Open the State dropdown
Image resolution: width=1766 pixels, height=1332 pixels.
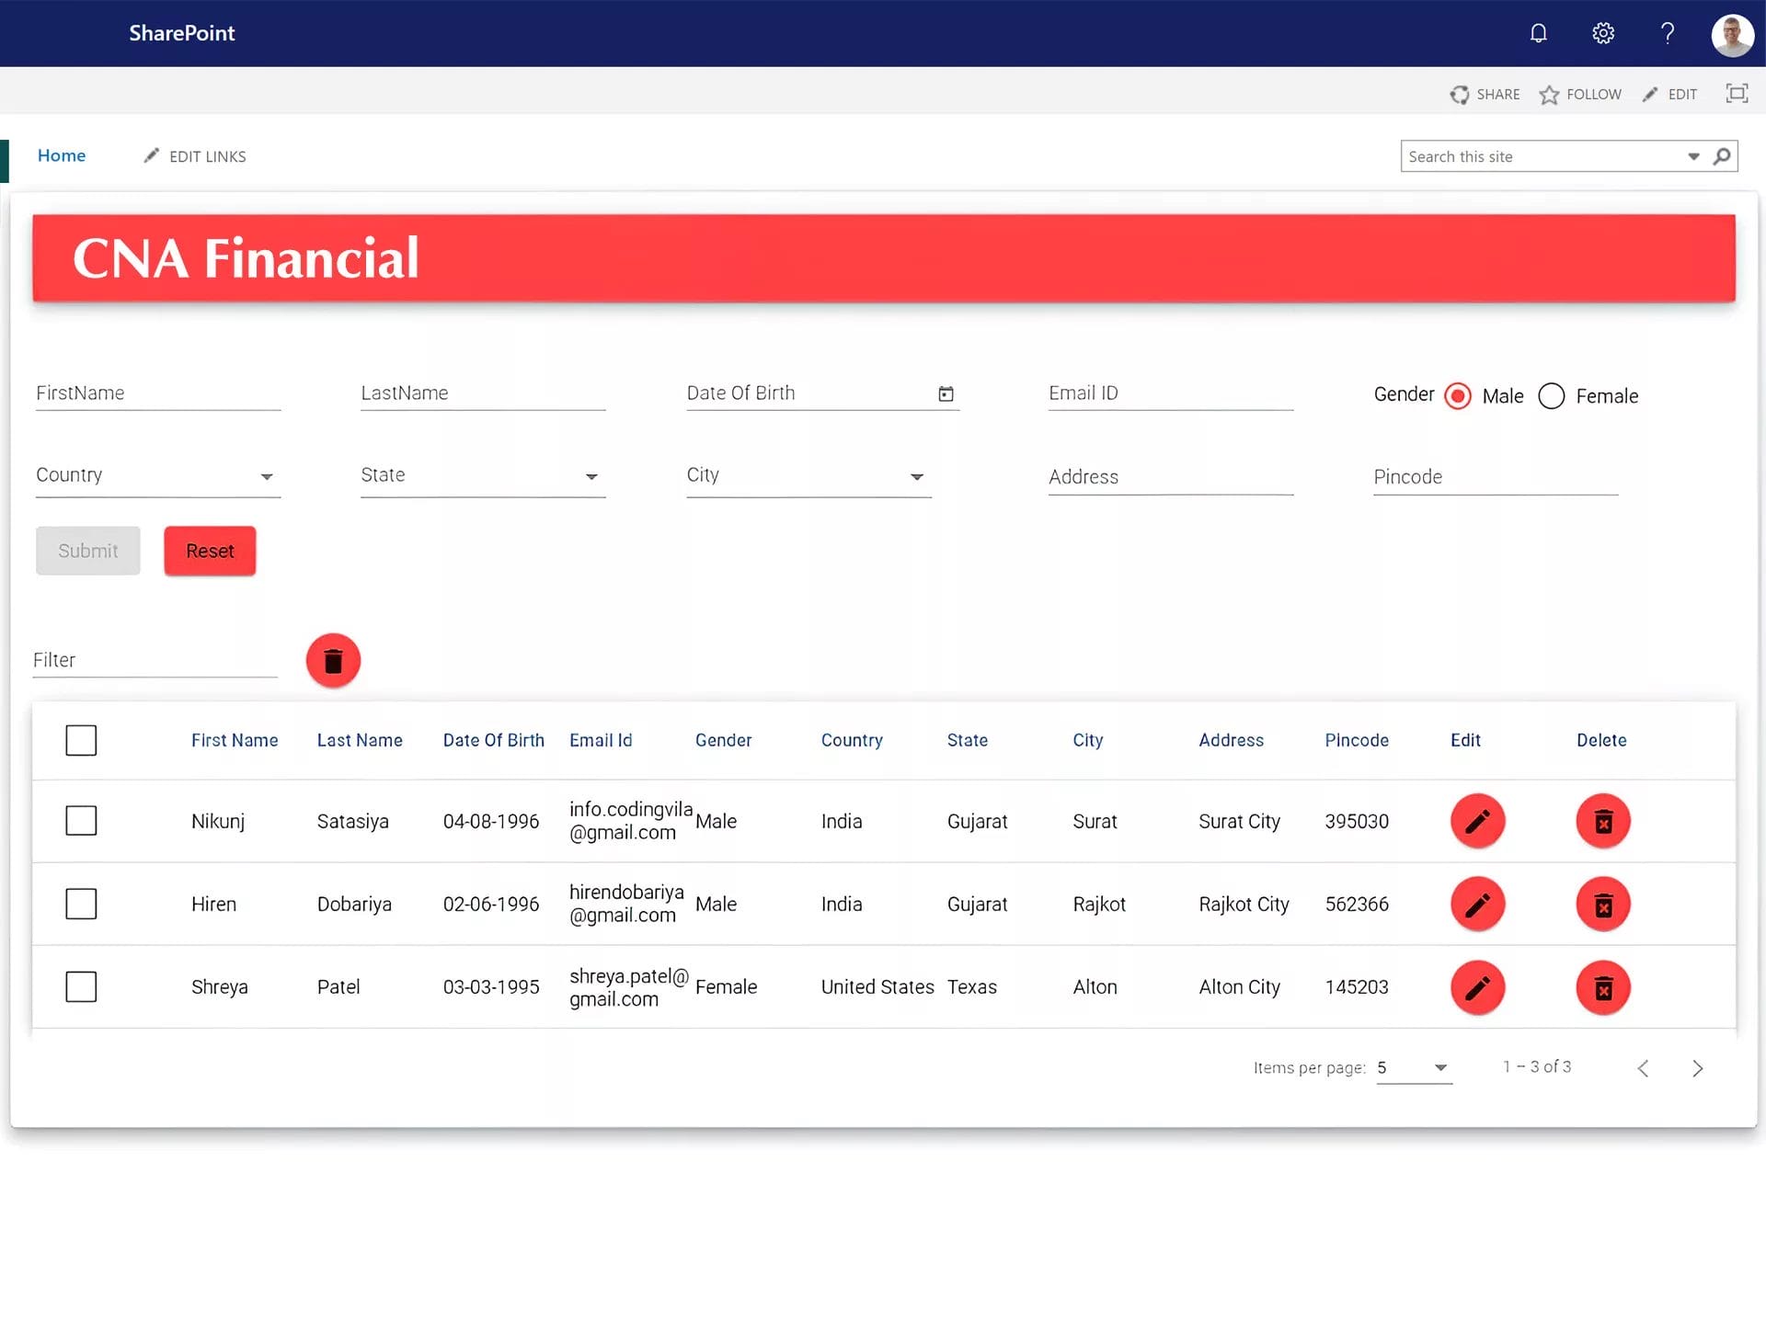[591, 476]
